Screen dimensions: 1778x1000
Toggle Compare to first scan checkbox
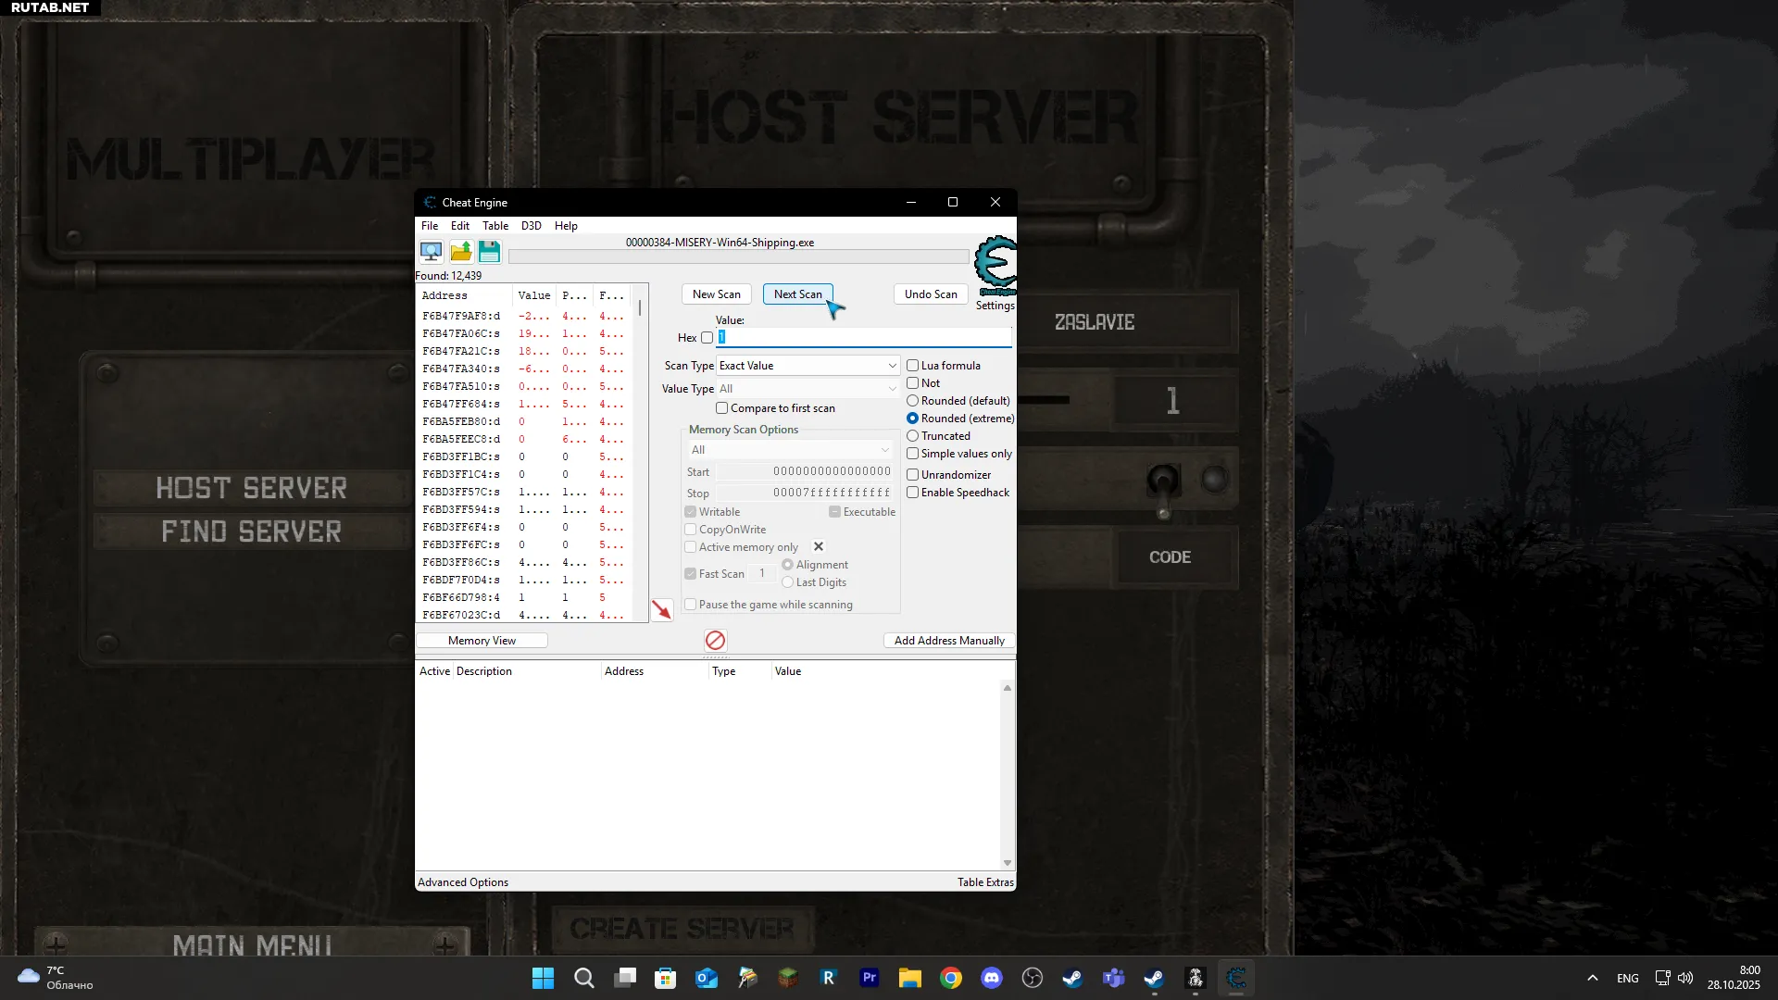click(x=722, y=408)
